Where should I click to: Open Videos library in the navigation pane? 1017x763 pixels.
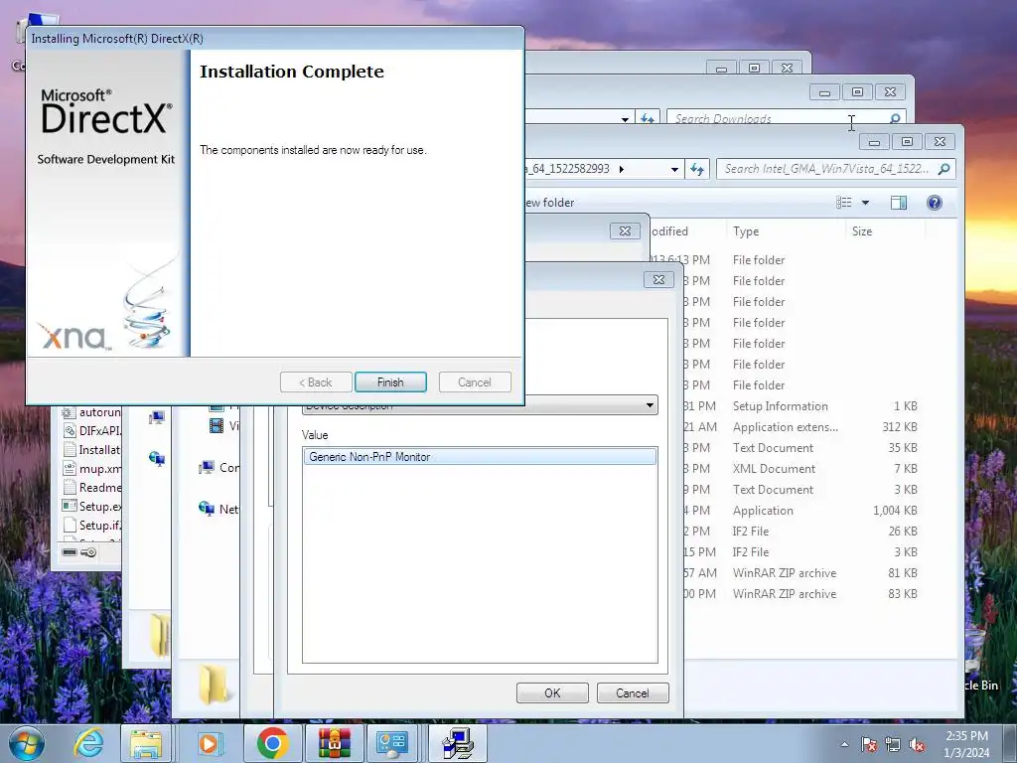coord(224,425)
